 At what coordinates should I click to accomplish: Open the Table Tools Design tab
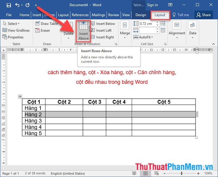tap(141, 15)
